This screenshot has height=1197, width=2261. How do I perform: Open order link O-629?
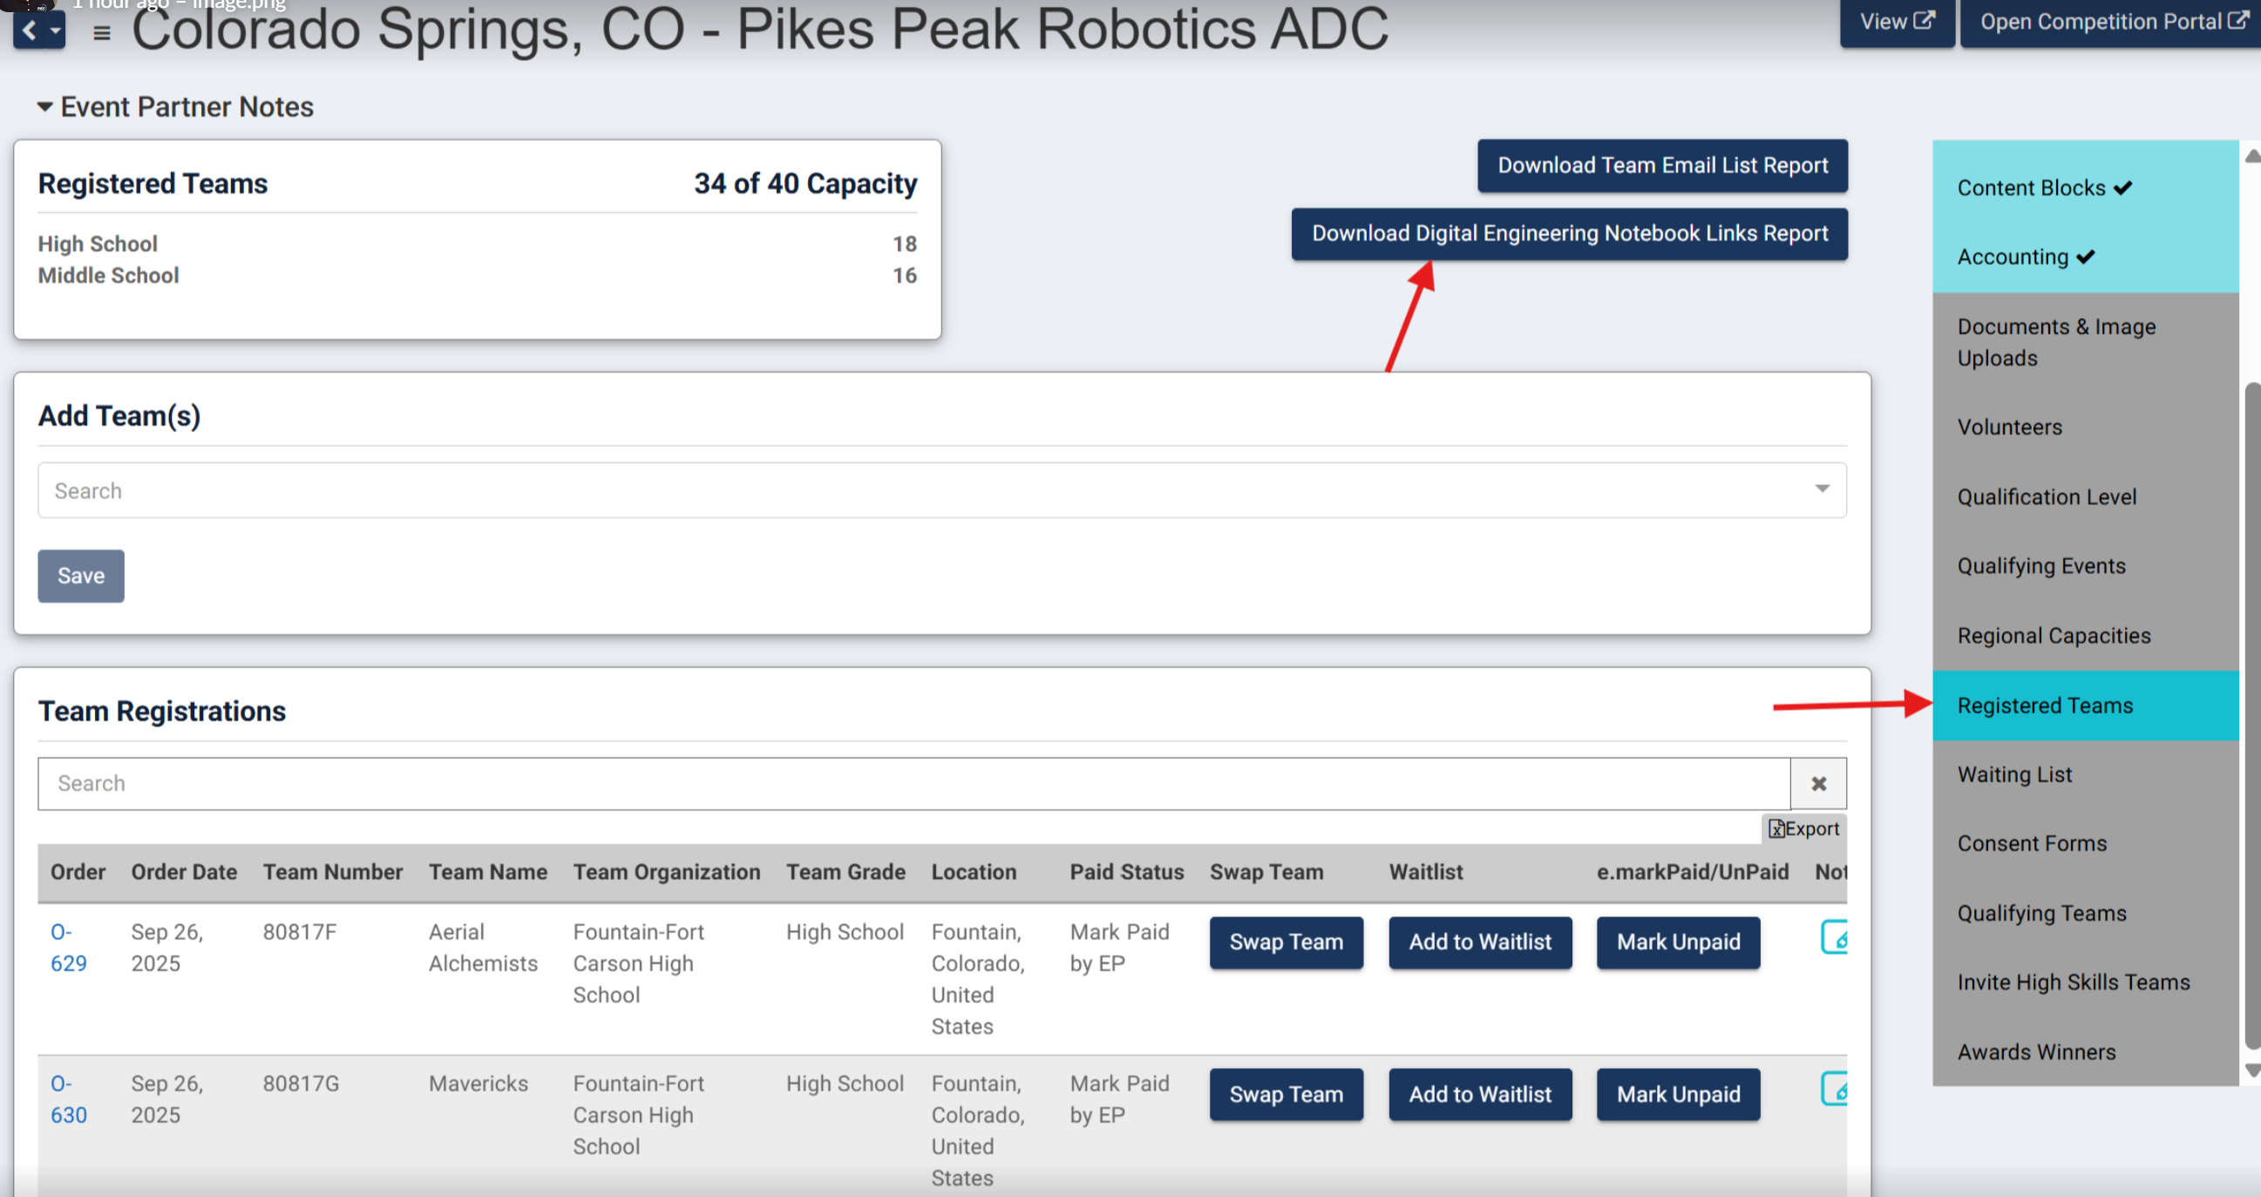(x=69, y=948)
